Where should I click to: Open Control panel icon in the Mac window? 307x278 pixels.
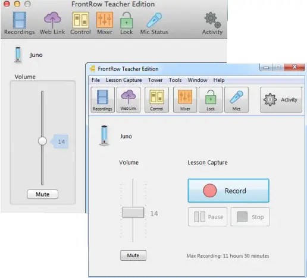[x=80, y=23]
